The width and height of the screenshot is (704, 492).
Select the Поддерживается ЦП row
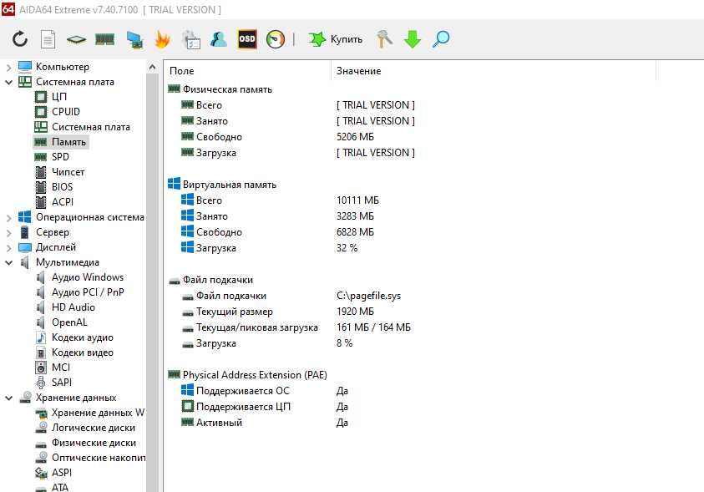(x=265, y=407)
